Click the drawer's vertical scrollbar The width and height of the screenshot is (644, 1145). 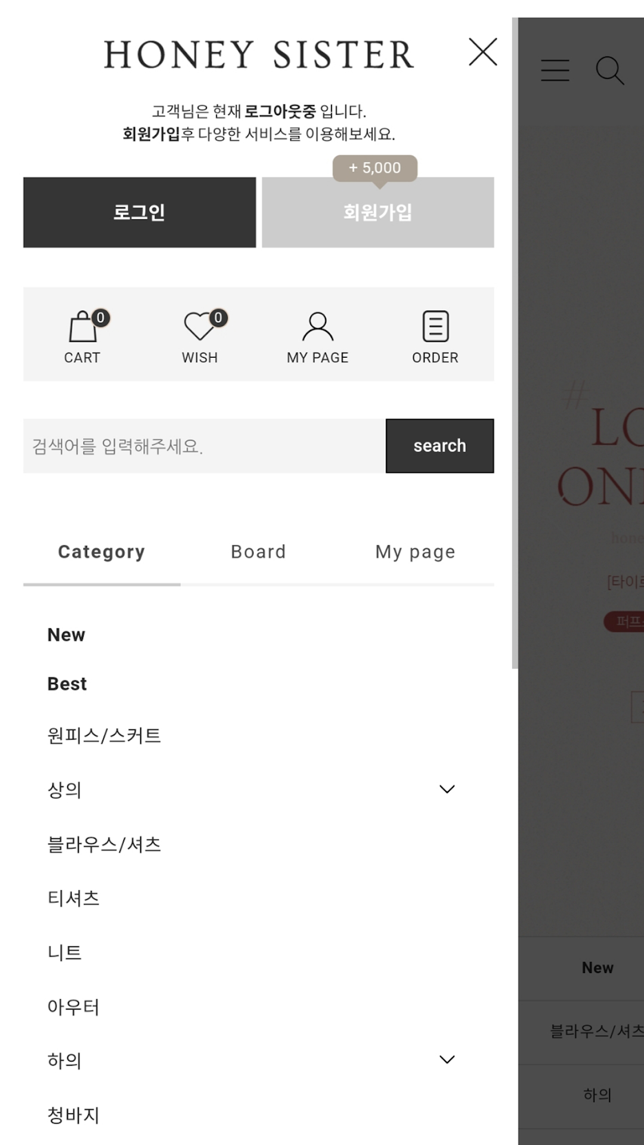click(x=515, y=343)
